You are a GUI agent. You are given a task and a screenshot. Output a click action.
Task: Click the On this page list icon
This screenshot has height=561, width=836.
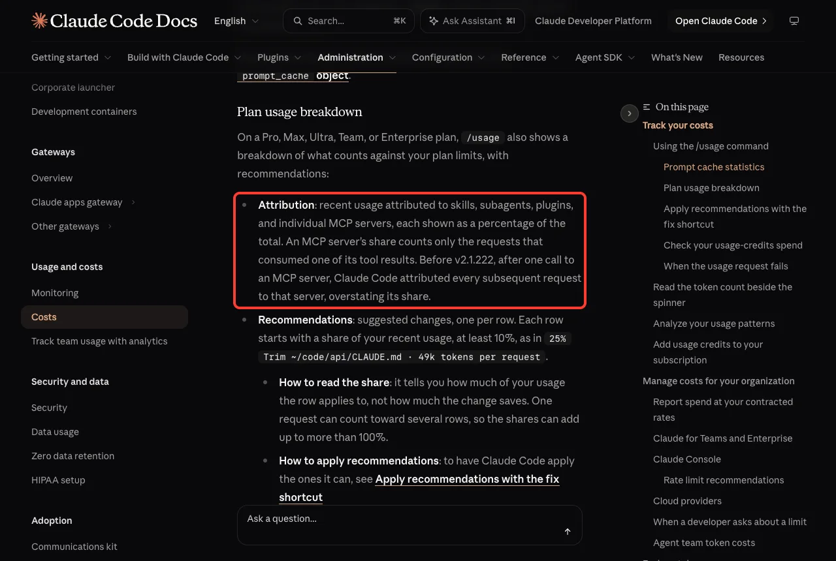click(x=647, y=107)
